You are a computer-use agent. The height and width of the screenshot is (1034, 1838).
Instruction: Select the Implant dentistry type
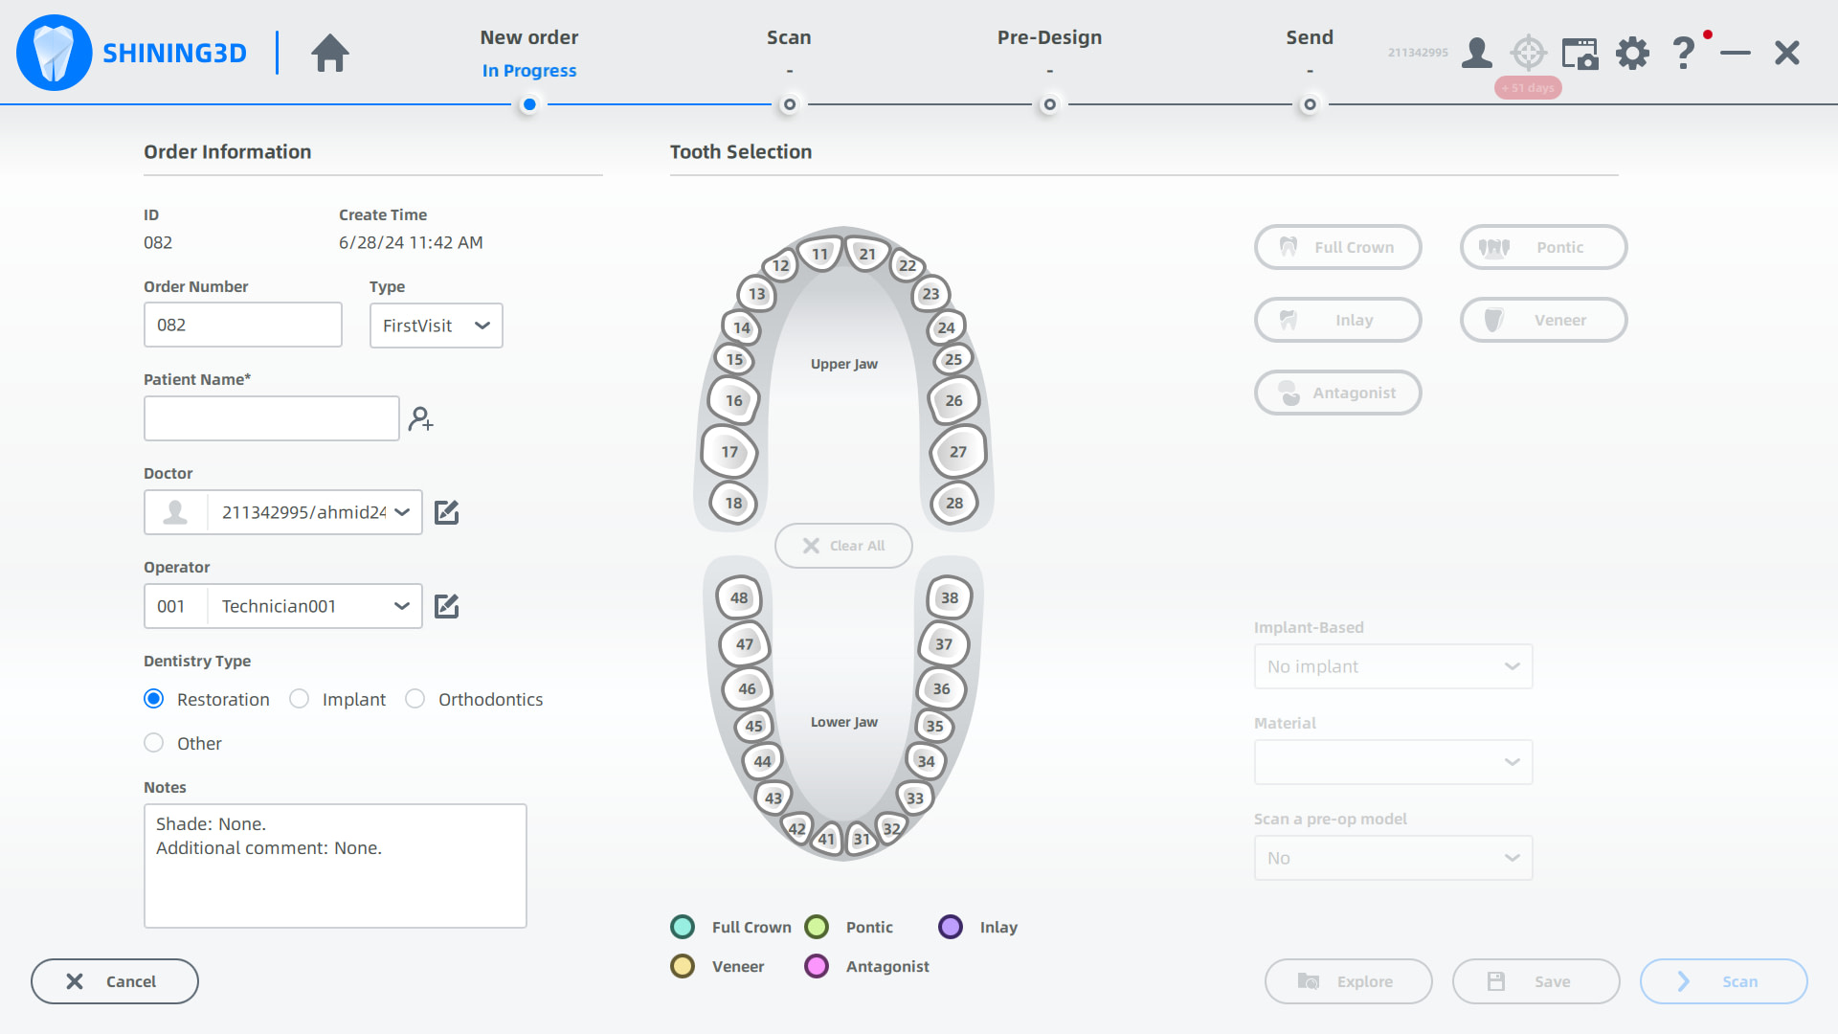pos(300,699)
